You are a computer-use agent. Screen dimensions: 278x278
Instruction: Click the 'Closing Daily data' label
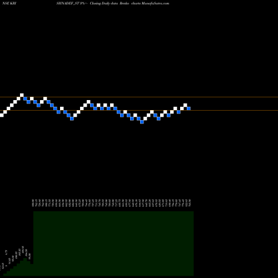(104, 3)
